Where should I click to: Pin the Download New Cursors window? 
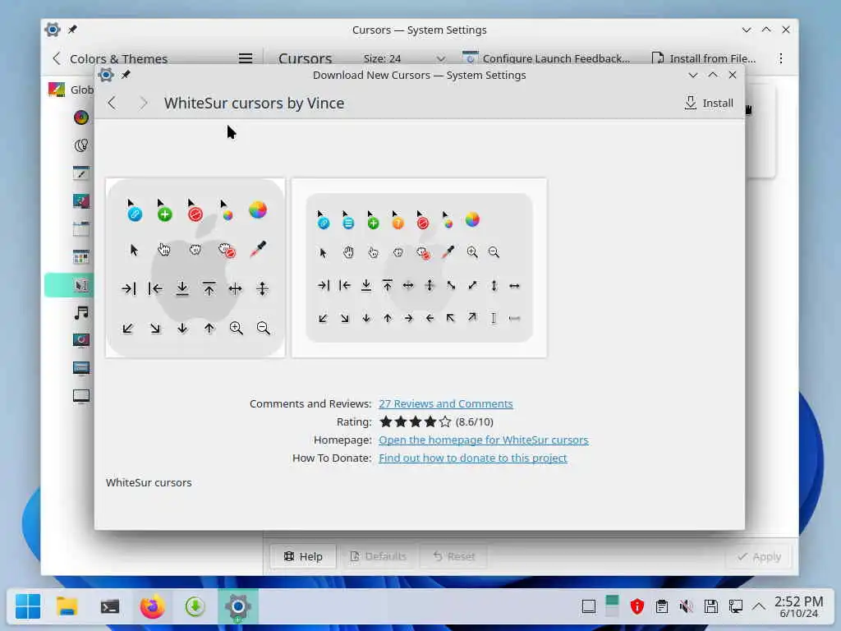[x=126, y=75]
